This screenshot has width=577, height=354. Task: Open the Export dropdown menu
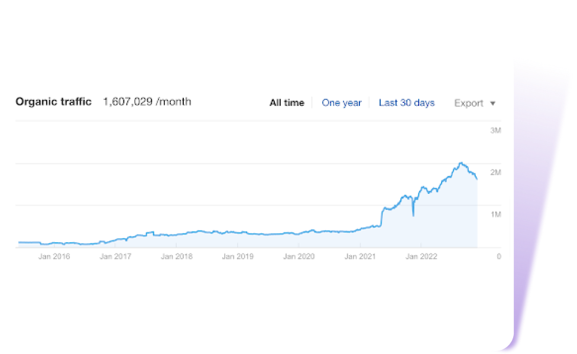coord(469,103)
